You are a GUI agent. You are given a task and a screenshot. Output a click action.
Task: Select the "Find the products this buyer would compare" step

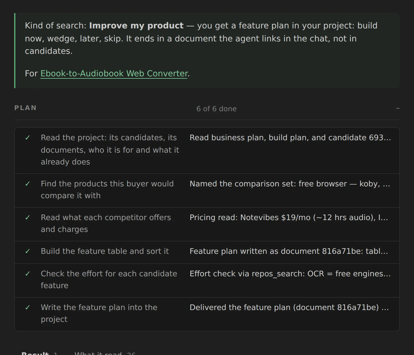coord(107,190)
